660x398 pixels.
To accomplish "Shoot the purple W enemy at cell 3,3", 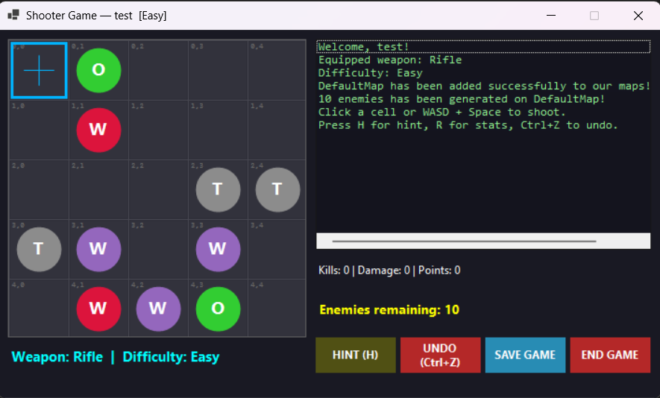I will tap(218, 249).
